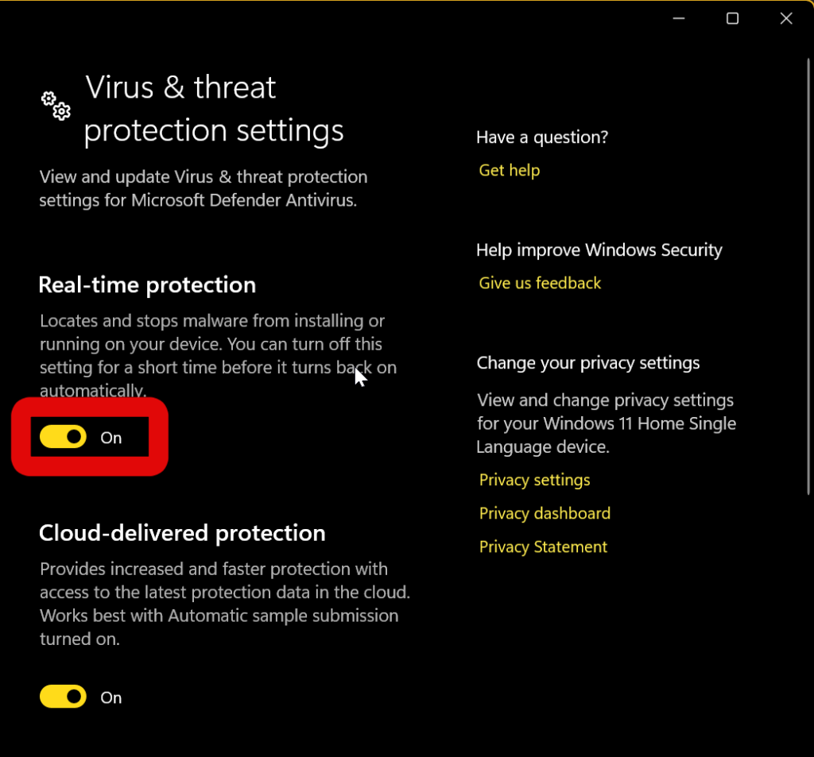The width and height of the screenshot is (814, 757).
Task: Click the Virus & threat protection settings title
Action: tap(214, 109)
